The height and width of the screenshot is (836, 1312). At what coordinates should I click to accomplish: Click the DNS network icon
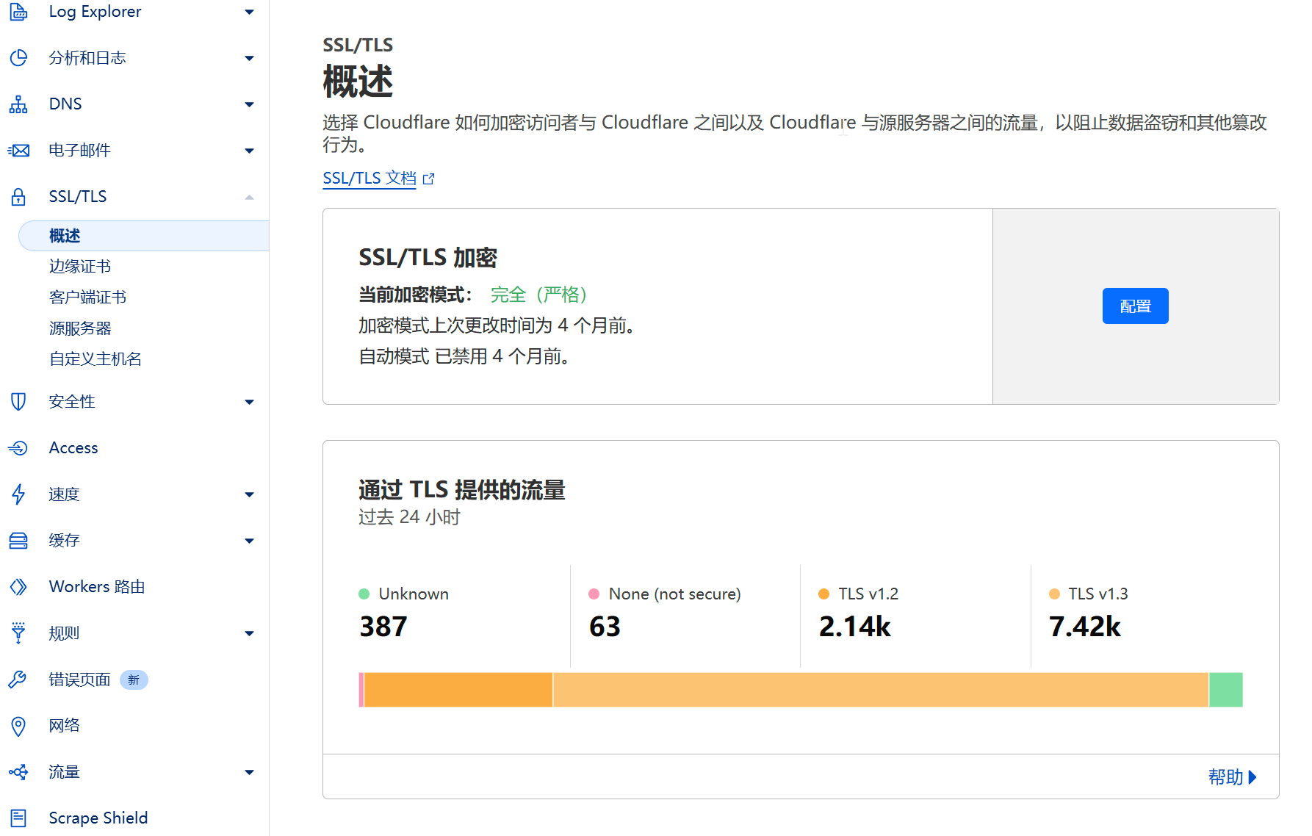pyautogui.click(x=18, y=104)
